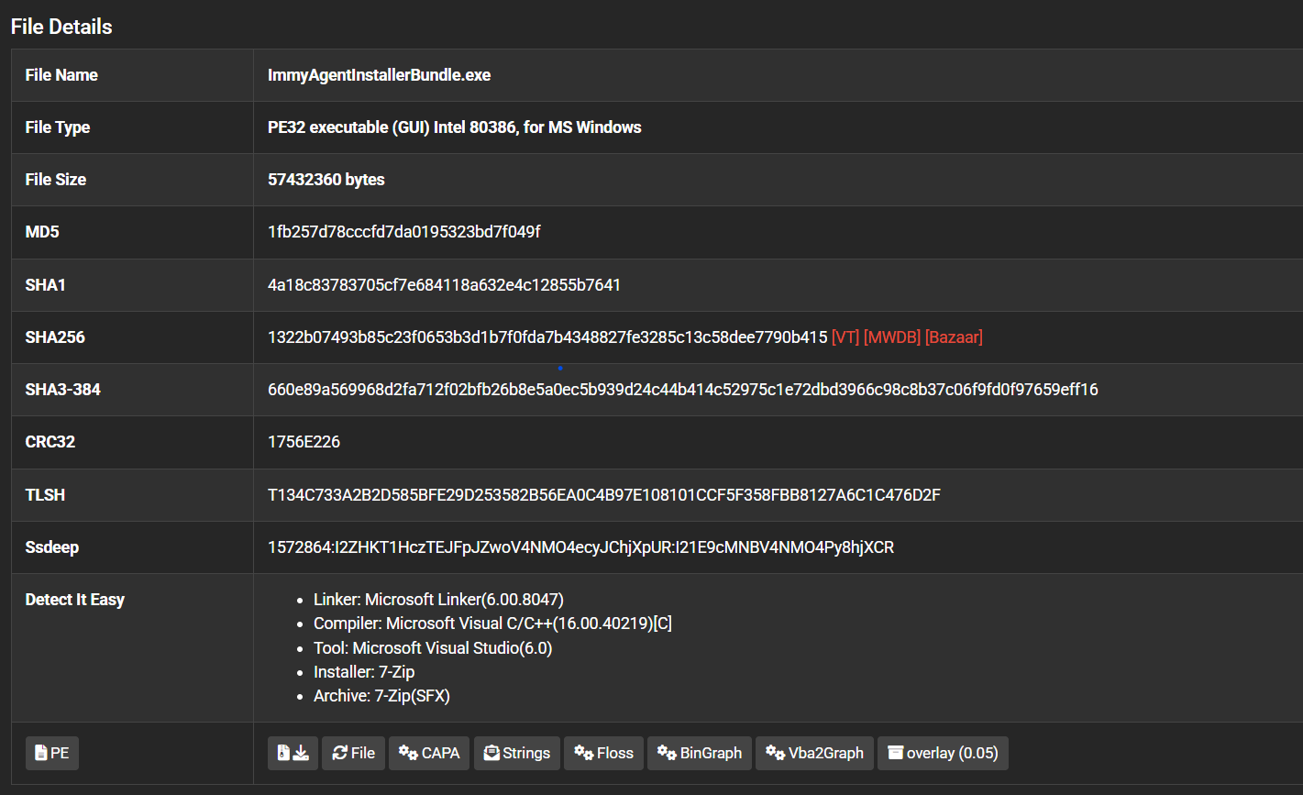Click the PE file button
The width and height of the screenshot is (1303, 795).
click(52, 753)
